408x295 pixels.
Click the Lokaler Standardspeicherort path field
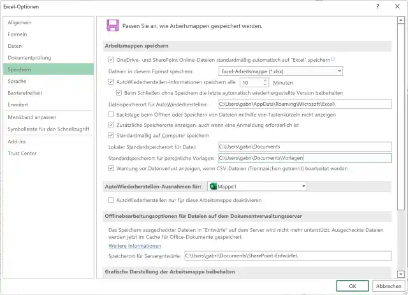[305, 147]
